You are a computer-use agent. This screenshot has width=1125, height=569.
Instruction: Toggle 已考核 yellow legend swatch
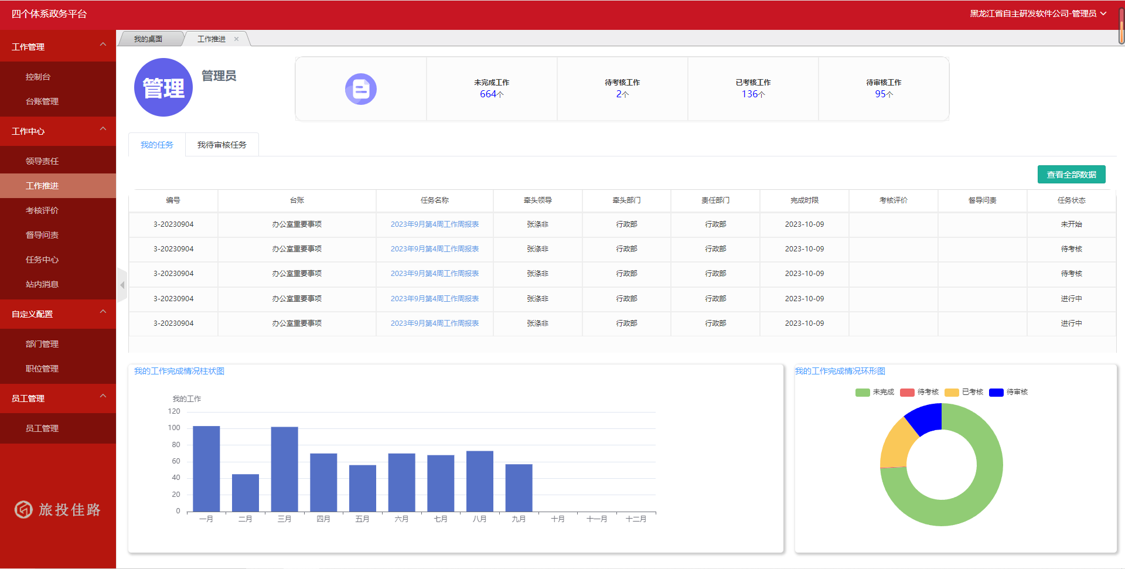952,393
